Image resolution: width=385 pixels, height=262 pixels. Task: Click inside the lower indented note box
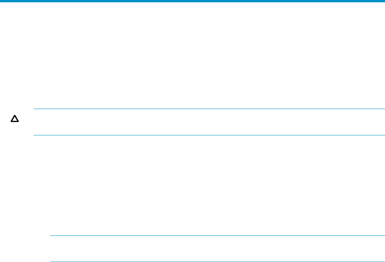click(x=217, y=249)
